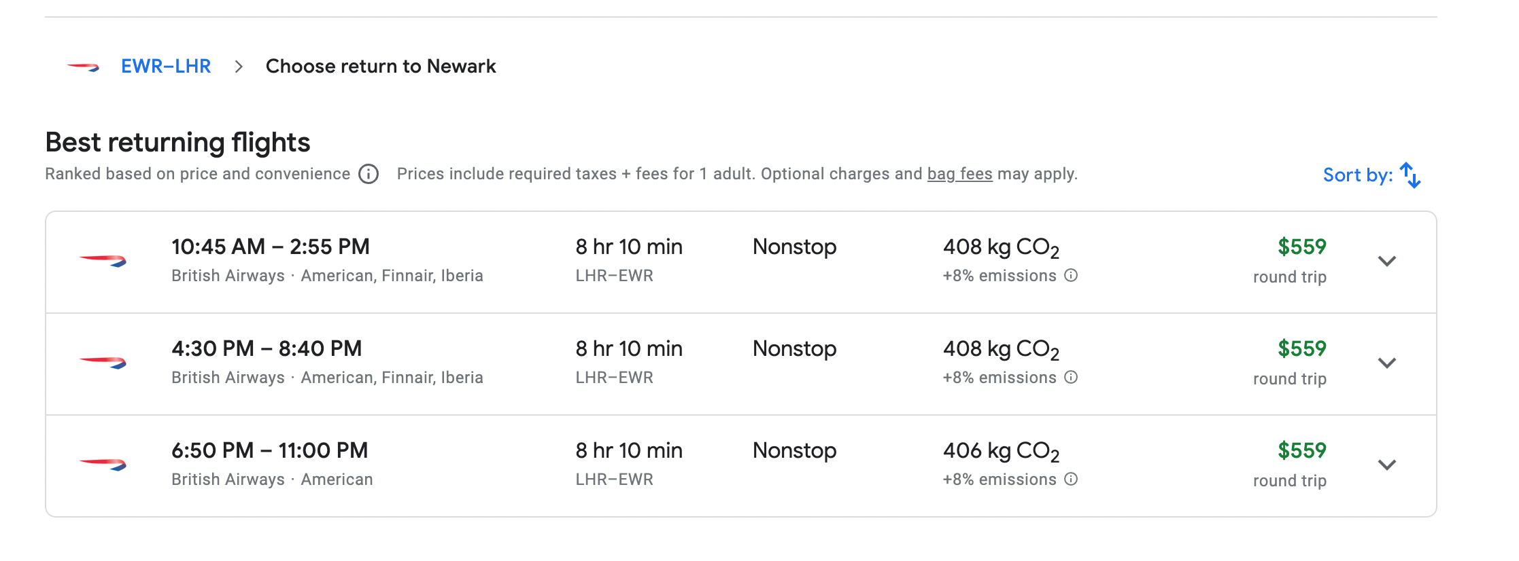Click emissions info icon on 4:30 PM flight
The image size is (1519, 561).
(1071, 378)
